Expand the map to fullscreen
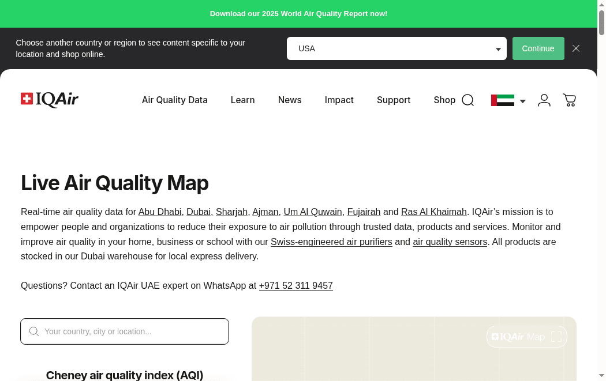Viewport: 606px width, 381px height. click(556, 337)
